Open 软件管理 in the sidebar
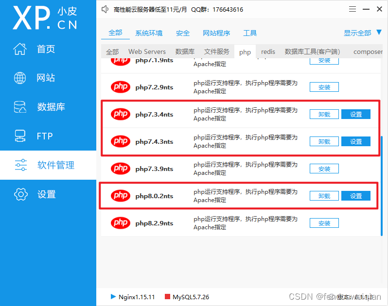Screen dimensions: 388x306 tap(48, 165)
